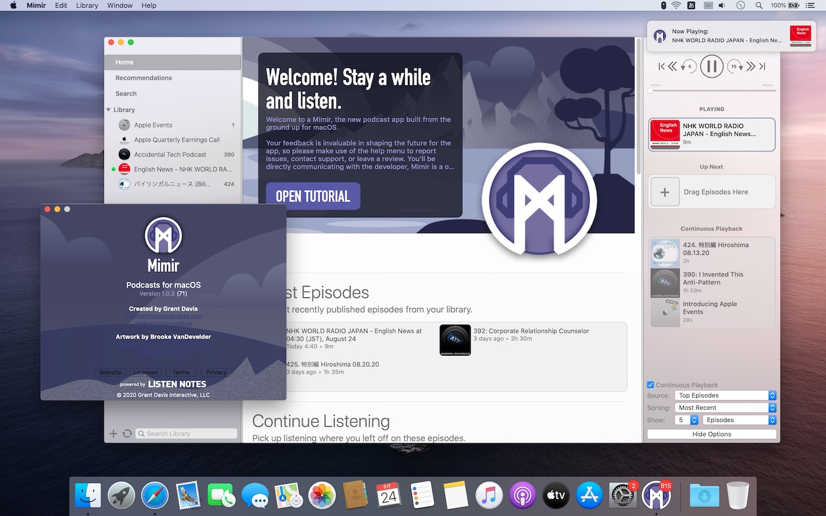The image size is (826, 516).
Task: Select the playing NHK WORLD RADIO card
Action: pyautogui.click(x=712, y=134)
